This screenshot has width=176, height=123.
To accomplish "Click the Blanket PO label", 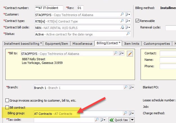I will [x=151, y=87].
